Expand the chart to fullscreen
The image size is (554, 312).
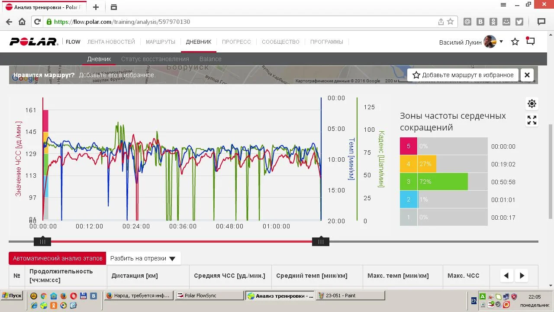tap(532, 120)
